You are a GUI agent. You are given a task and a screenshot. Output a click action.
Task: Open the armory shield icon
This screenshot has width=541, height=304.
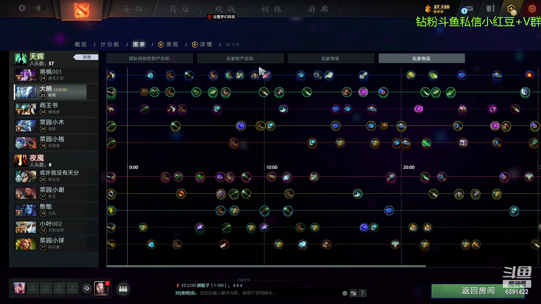pyautogui.click(x=491, y=9)
